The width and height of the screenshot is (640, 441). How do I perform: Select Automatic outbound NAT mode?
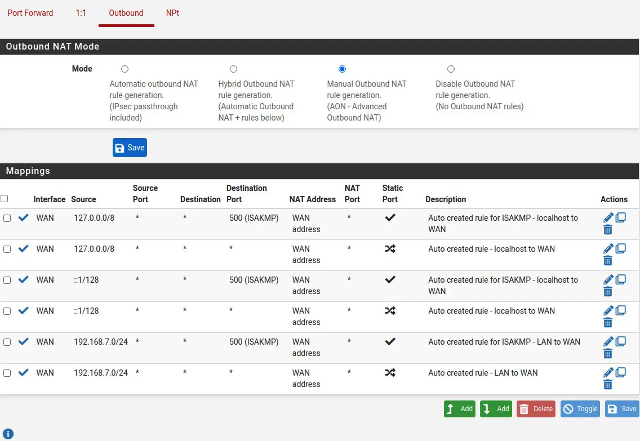[x=125, y=69]
